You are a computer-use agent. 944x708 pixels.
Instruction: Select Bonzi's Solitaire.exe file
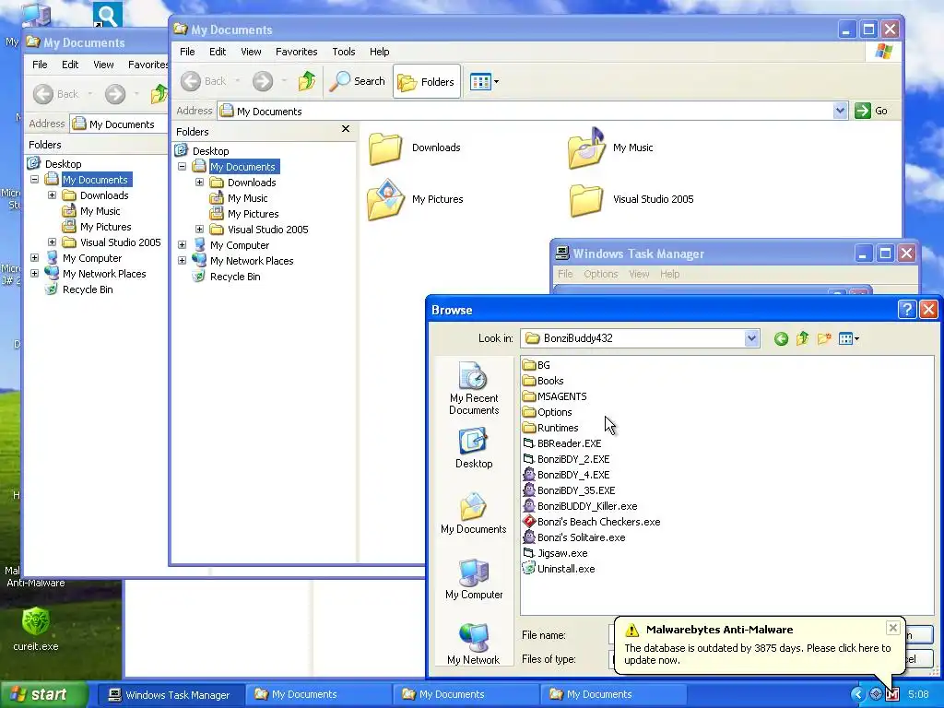click(x=574, y=537)
